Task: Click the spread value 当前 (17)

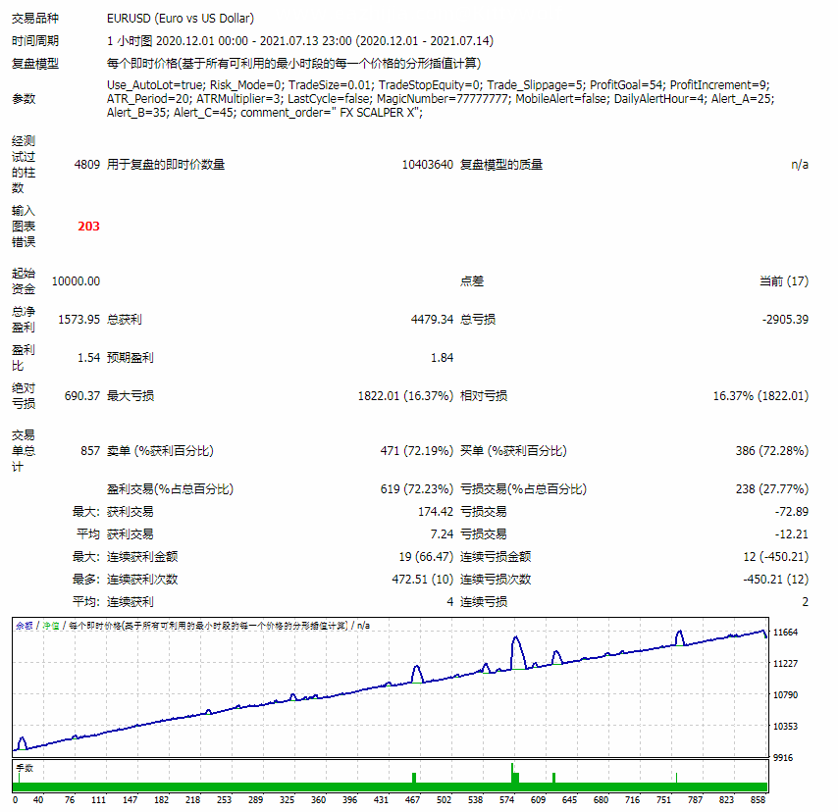Action: pos(783,281)
